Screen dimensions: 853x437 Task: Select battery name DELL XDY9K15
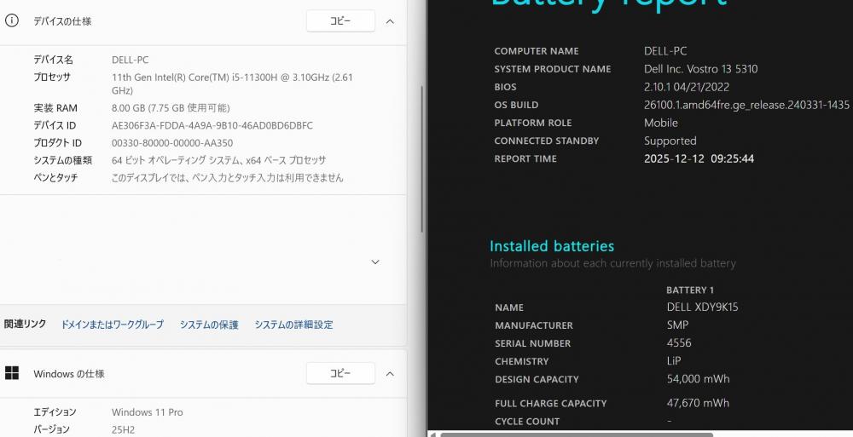pos(702,308)
